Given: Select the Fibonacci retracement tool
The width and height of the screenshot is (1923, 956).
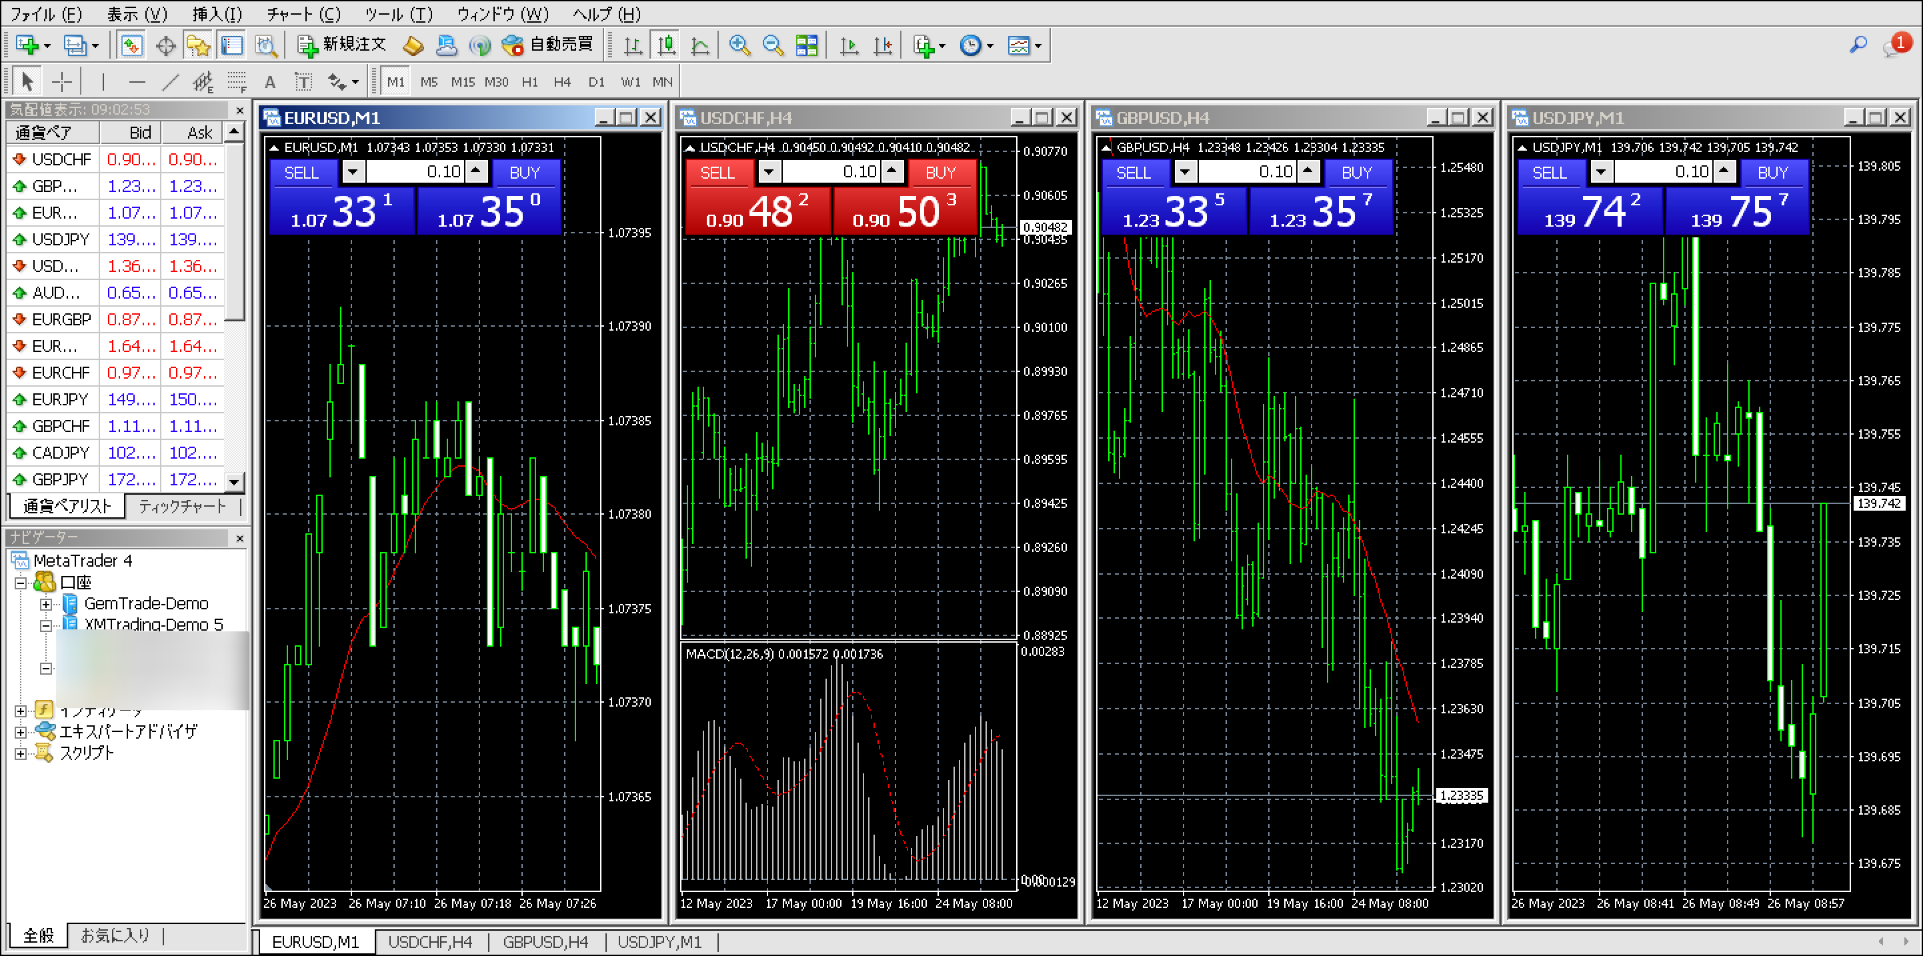Looking at the screenshot, I should 237,81.
